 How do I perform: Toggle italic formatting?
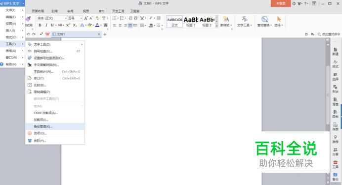(46, 25)
